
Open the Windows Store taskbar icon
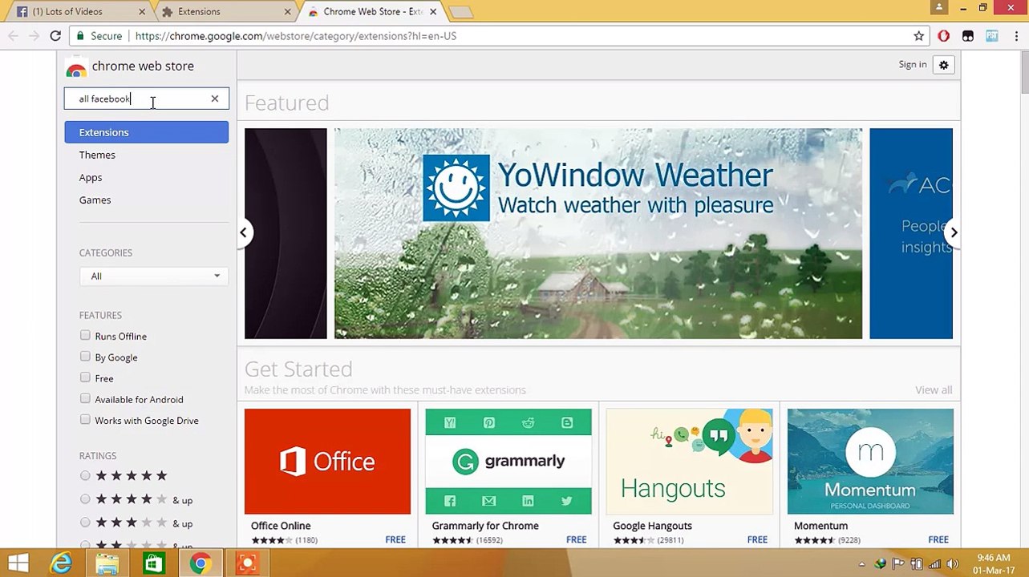click(x=153, y=563)
